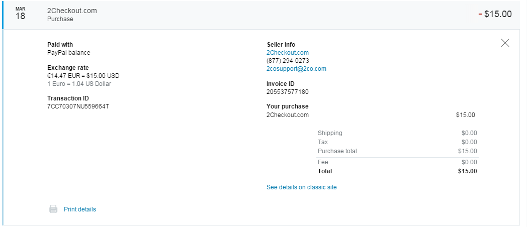Click the €14.47 EUR exchange rate line
The width and height of the screenshot is (527, 227).
click(83, 76)
